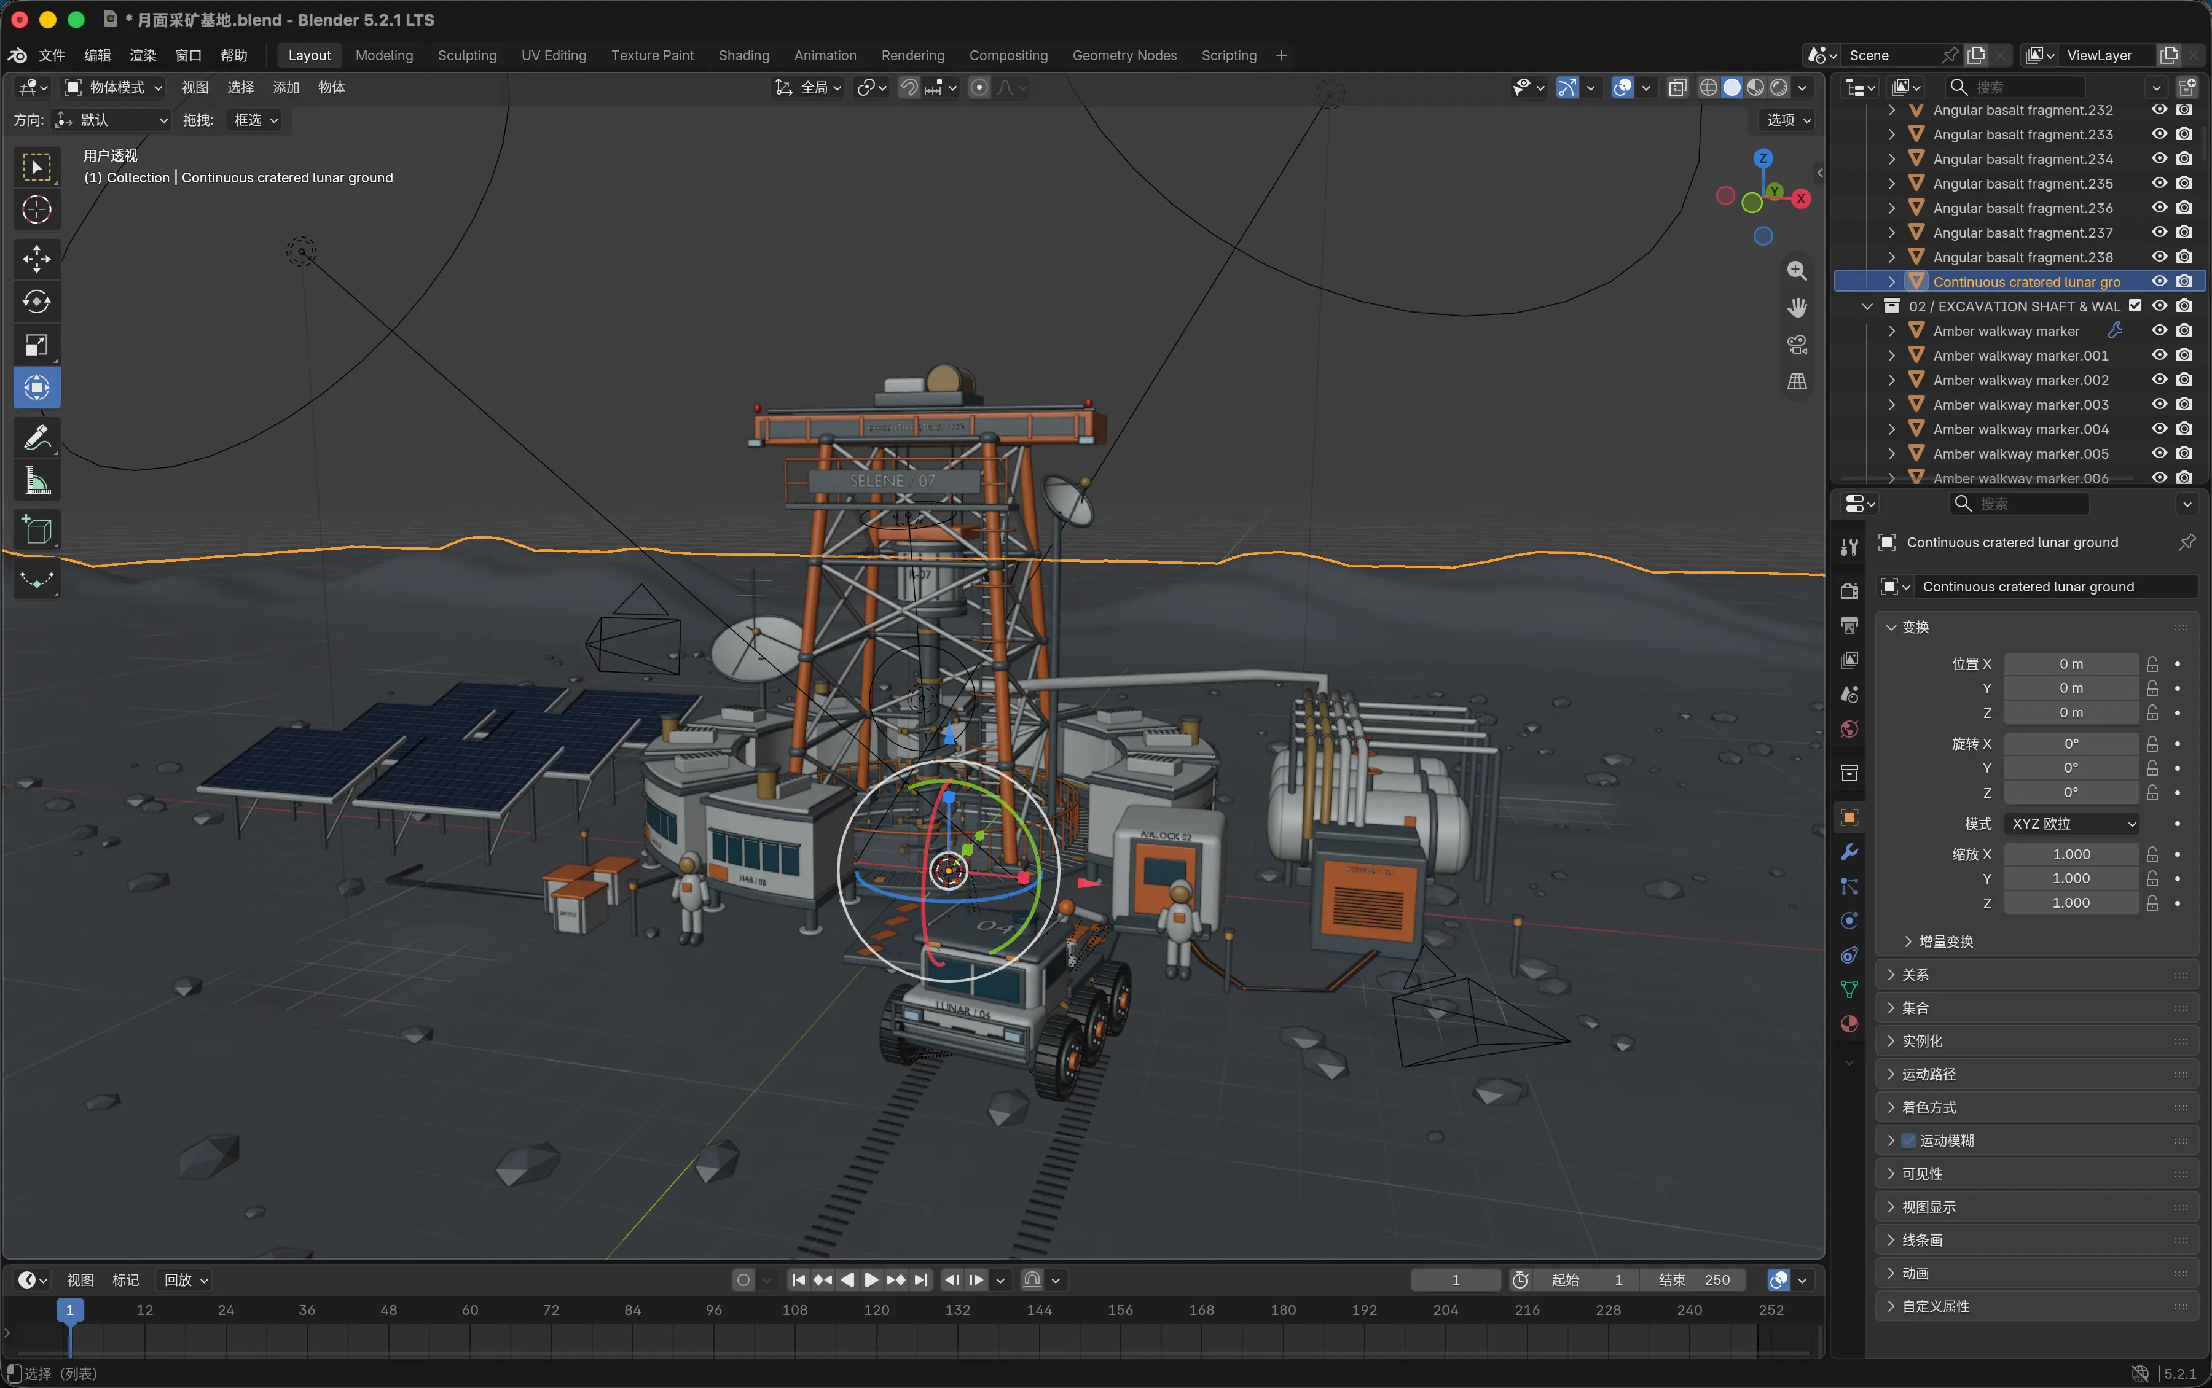Open Material properties tab
This screenshot has height=1388, width=2212.
pyautogui.click(x=1849, y=1024)
